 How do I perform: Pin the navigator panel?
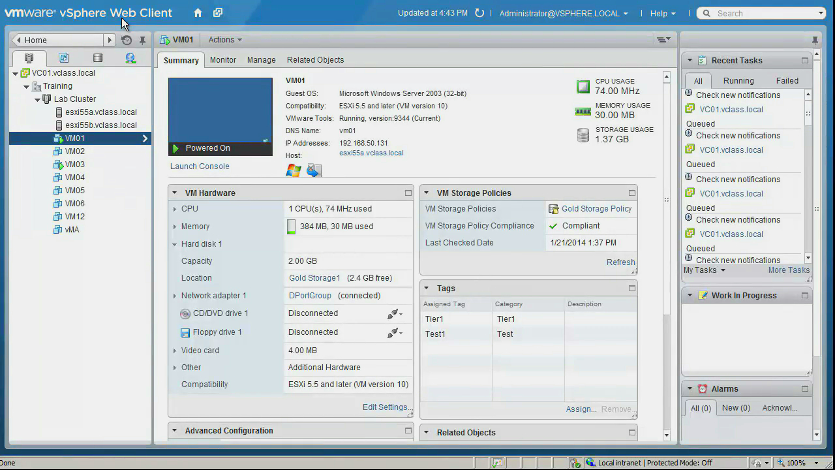[142, 40]
